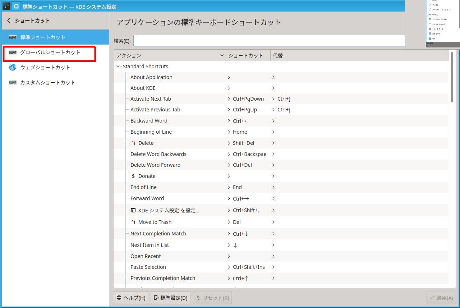Click the settings icon beside KDE システム設定
The width and height of the screenshot is (460, 308).
pos(133,210)
